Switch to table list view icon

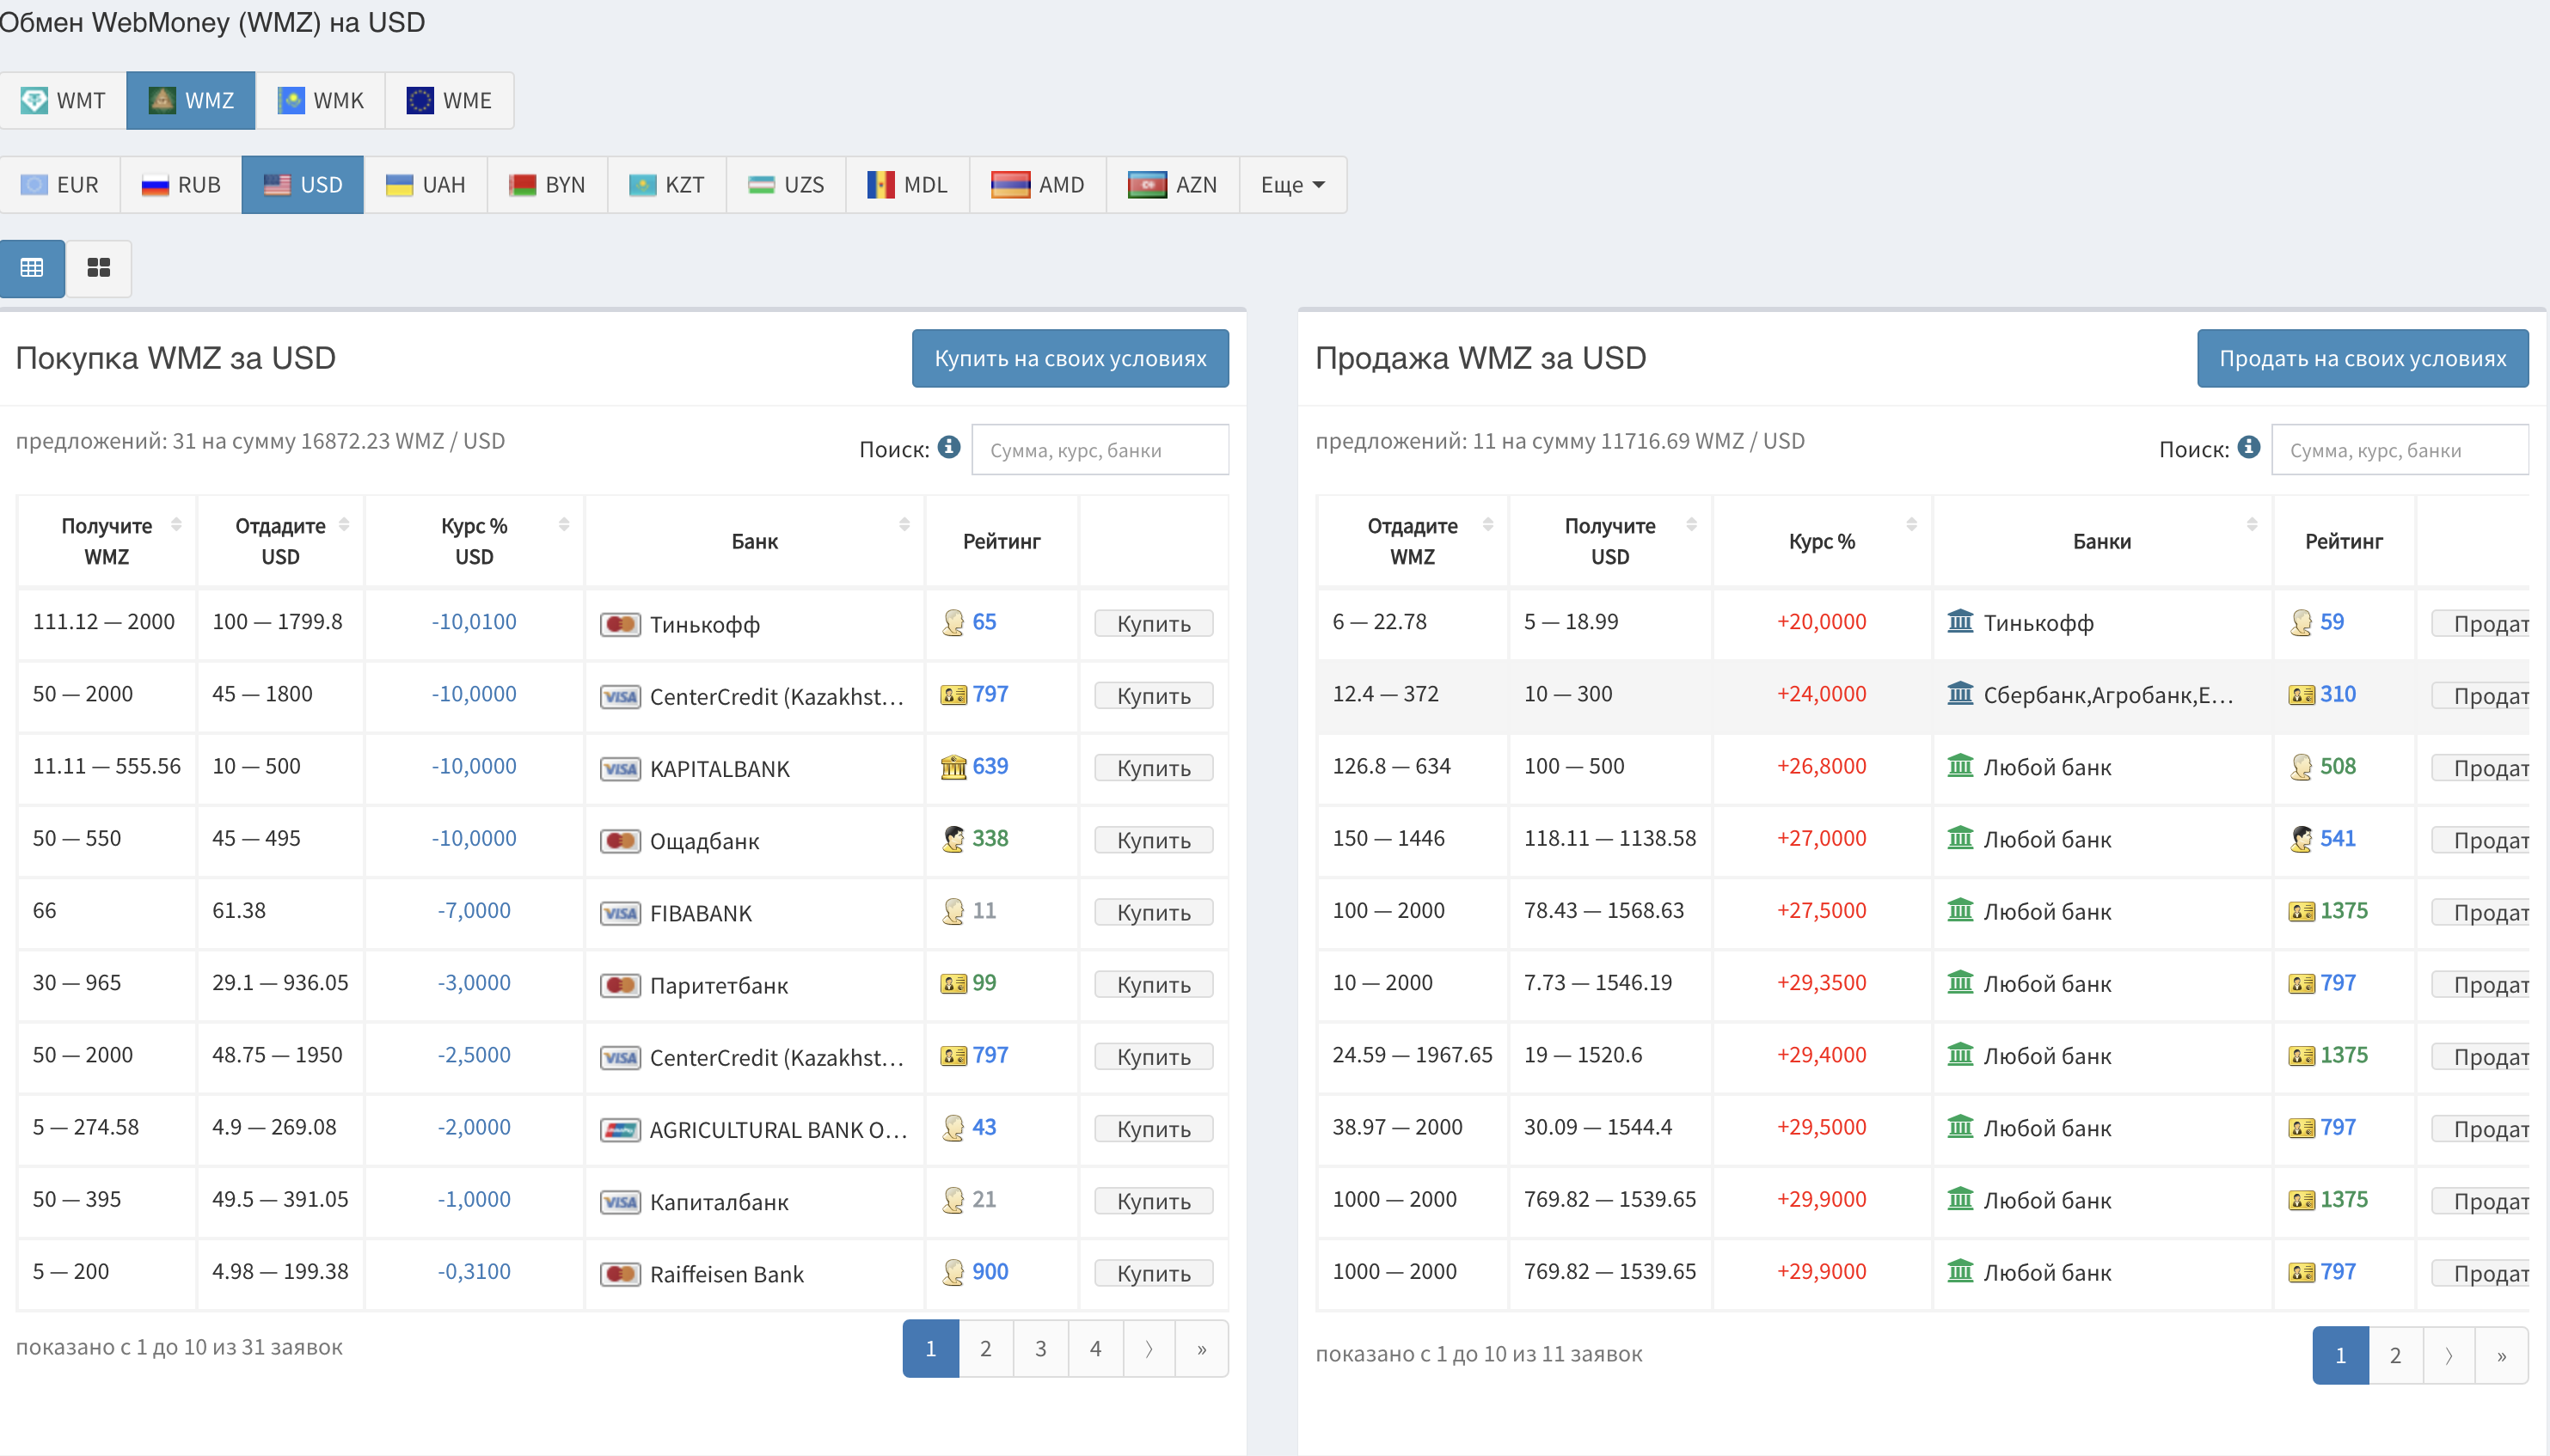click(32, 268)
